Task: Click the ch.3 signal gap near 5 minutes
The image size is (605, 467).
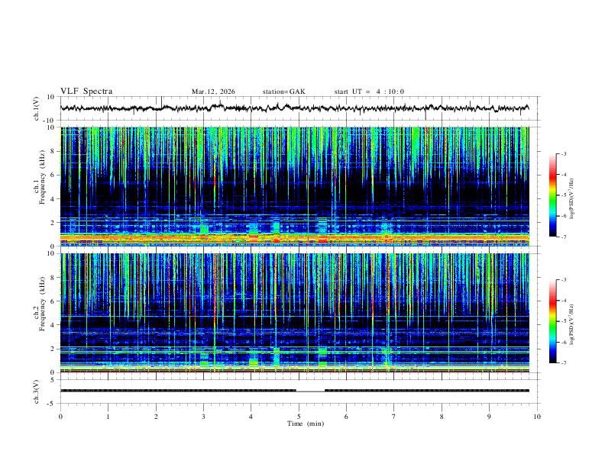Action: click(310, 391)
